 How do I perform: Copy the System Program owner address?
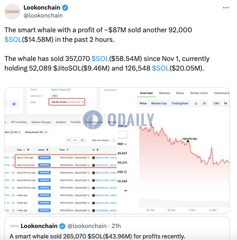click(x=69, y=90)
